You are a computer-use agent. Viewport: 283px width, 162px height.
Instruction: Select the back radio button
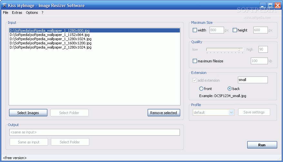(x=229, y=89)
